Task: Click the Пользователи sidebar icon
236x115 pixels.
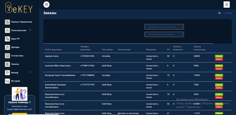Action: pyautogui.click(x=7, y=30)
